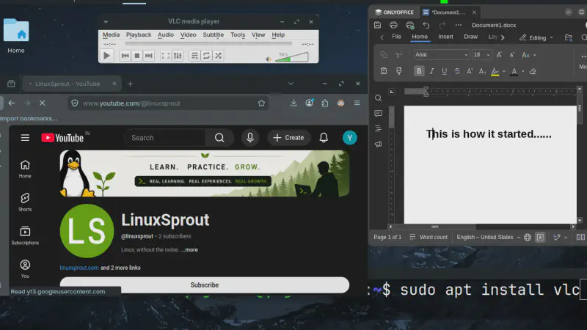The width and height of the screenshot is (587, 330).
Task: Toggle VLC random shuffle
Action: click(x=218, y=56)
